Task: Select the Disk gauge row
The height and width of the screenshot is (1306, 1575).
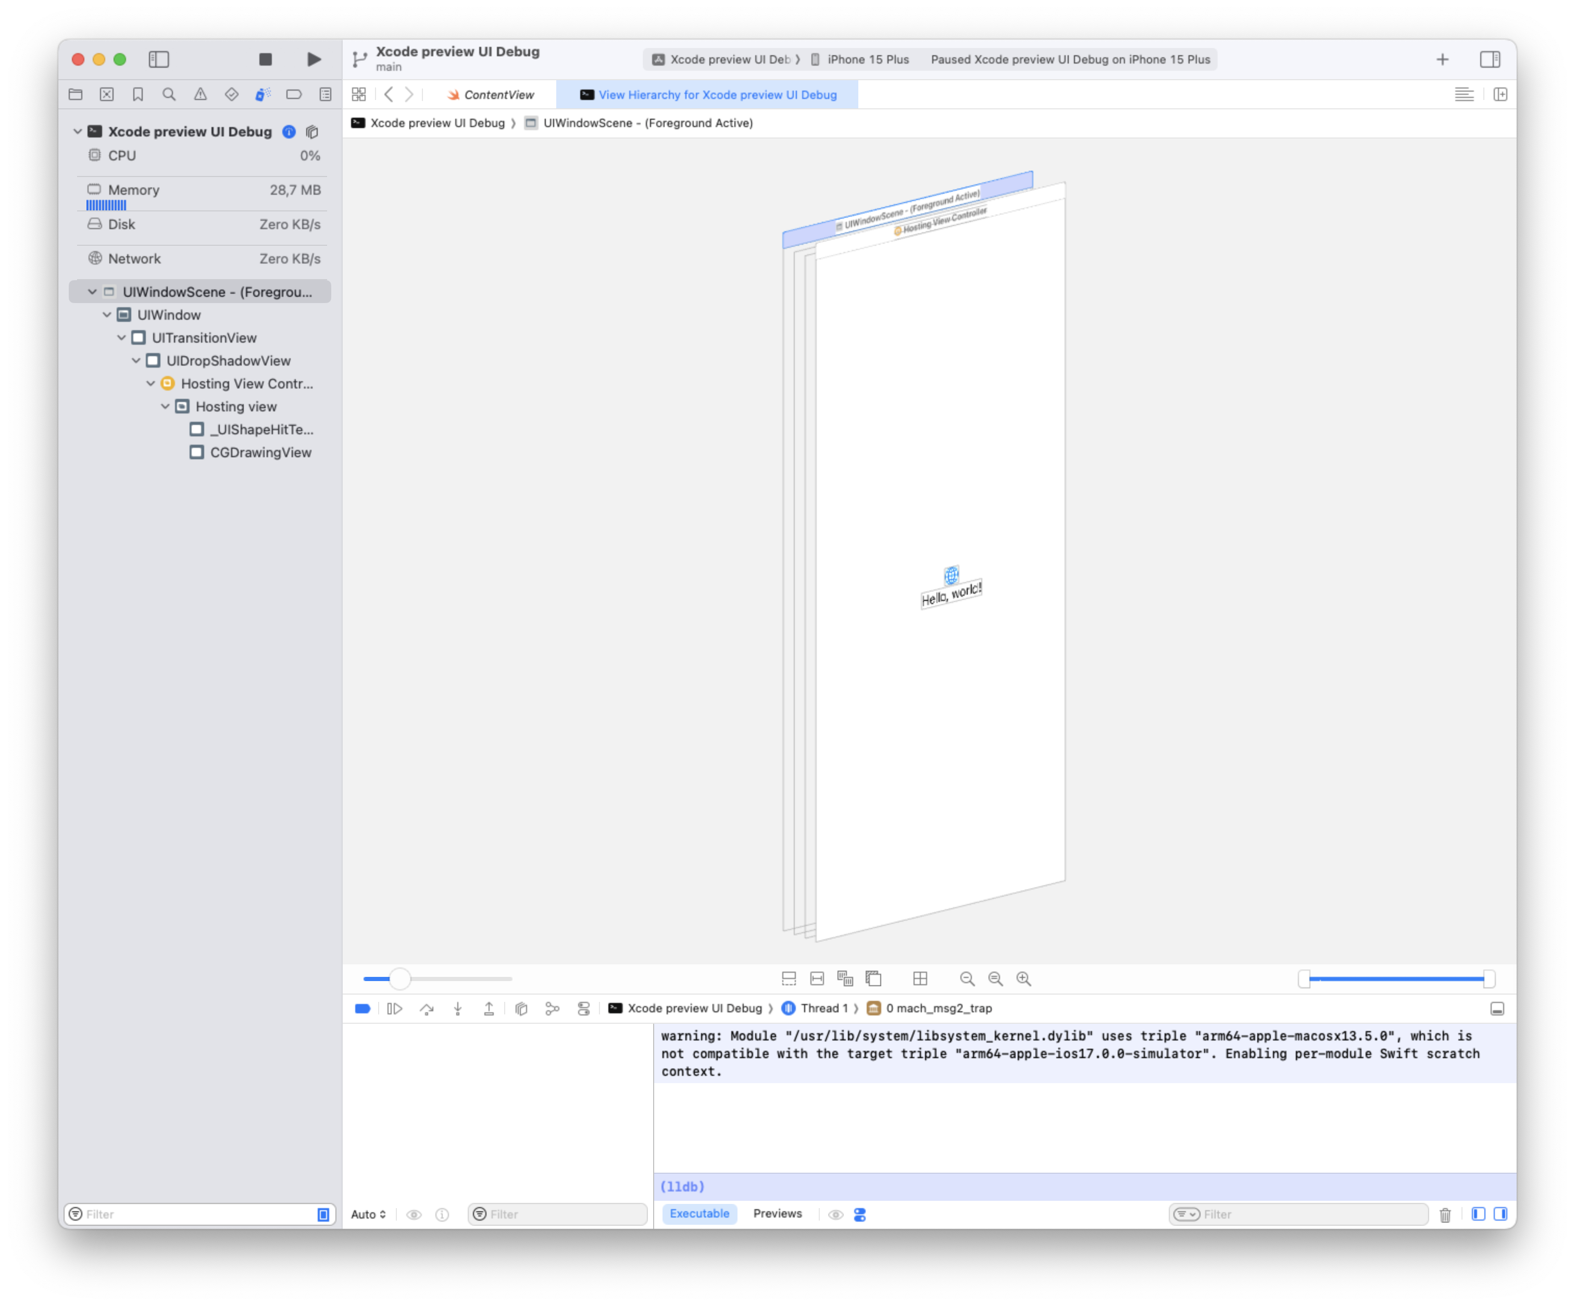Action: coord(203,224)
